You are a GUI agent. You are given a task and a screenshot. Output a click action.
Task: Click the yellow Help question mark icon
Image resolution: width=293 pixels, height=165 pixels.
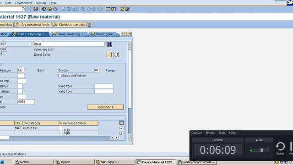(122, 9)
